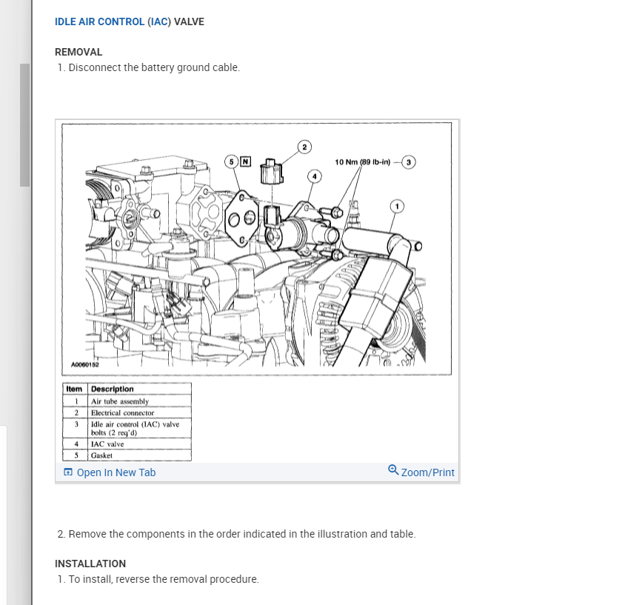
Task: Click the A0060152 figure code in the illustration
Action: pos(84,364)
